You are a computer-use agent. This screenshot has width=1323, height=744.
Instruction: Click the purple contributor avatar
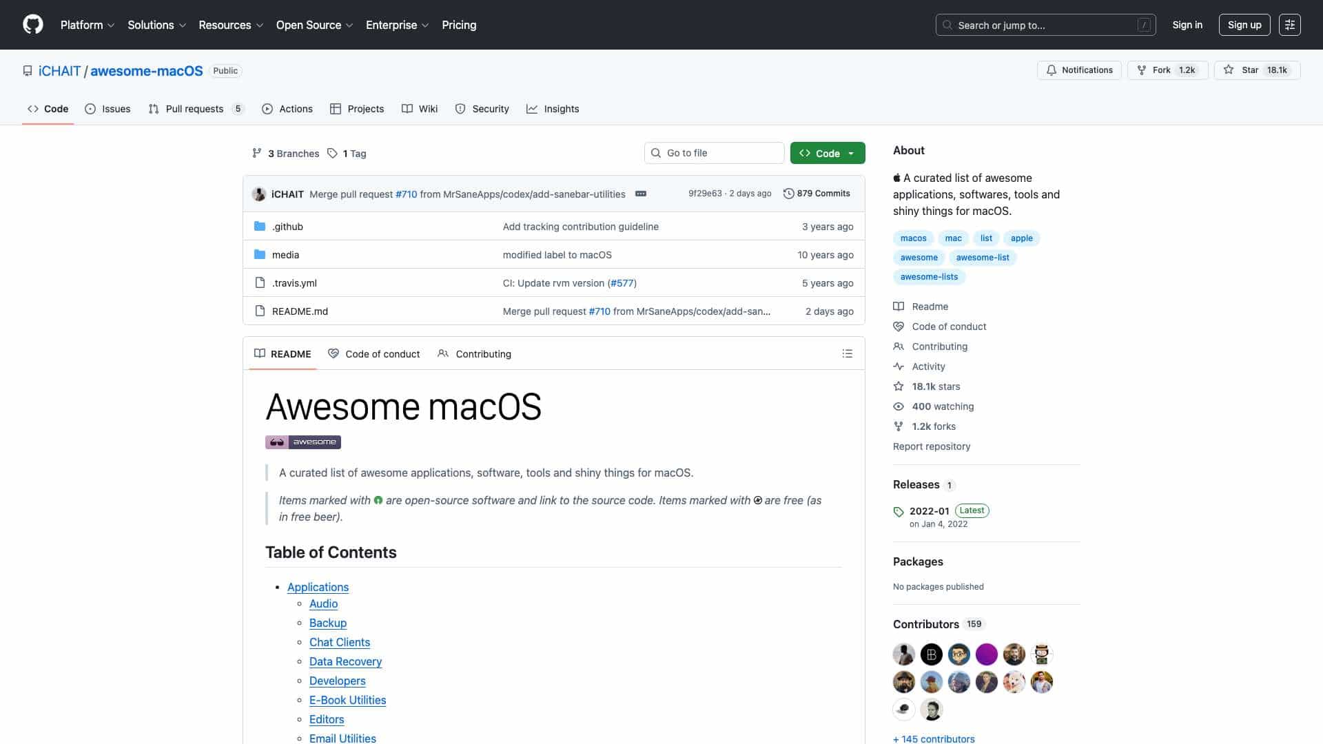click(x=986, y=654)
